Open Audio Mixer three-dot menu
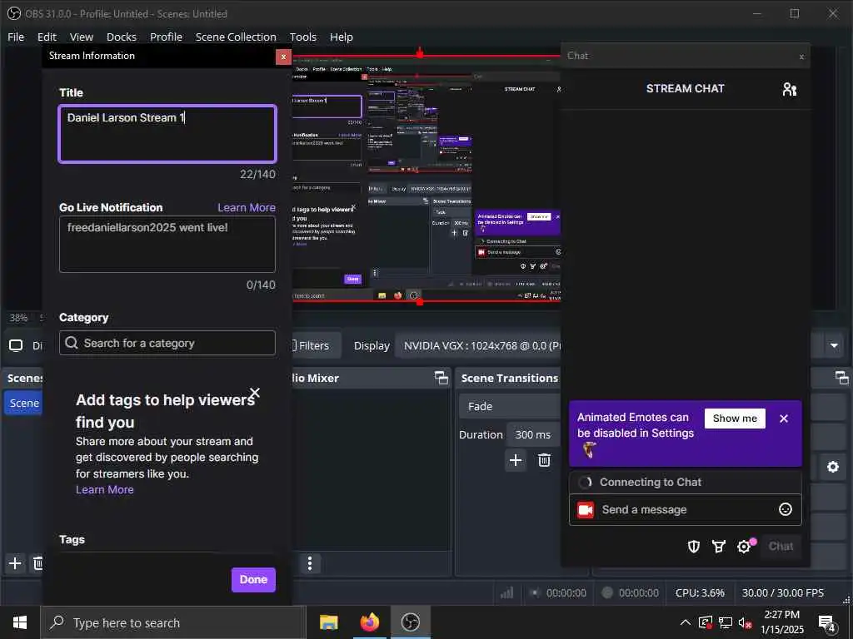 (310, 563)
